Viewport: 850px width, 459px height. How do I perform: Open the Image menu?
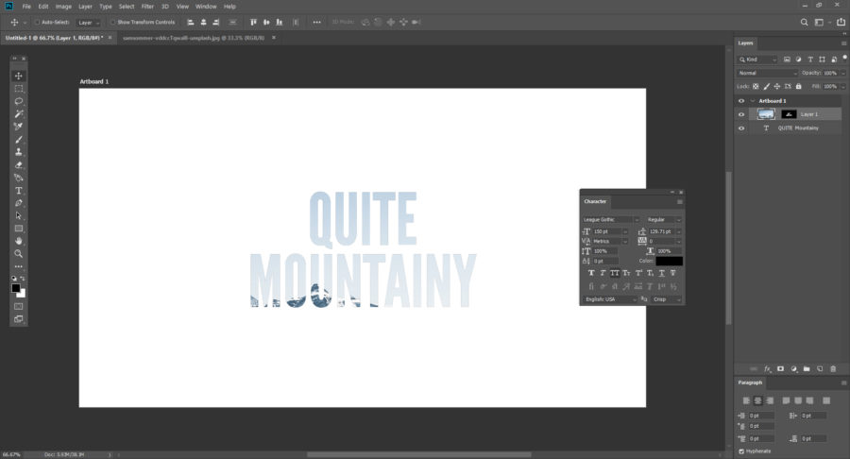(x=63, y=7)
